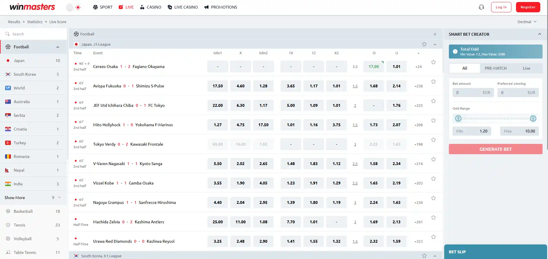Favorite the Urawa Red Diamonds match

(x=433, y=237)
